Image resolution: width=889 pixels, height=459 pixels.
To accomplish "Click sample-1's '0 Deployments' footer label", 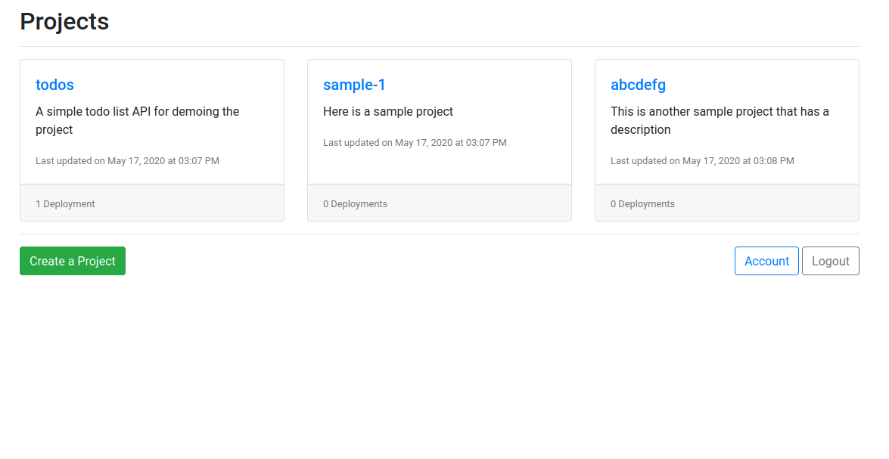I will (x=355, y=204).
